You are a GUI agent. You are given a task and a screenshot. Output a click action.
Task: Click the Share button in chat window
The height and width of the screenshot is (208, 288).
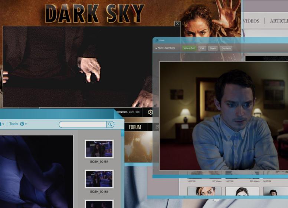tap(213, 48)
